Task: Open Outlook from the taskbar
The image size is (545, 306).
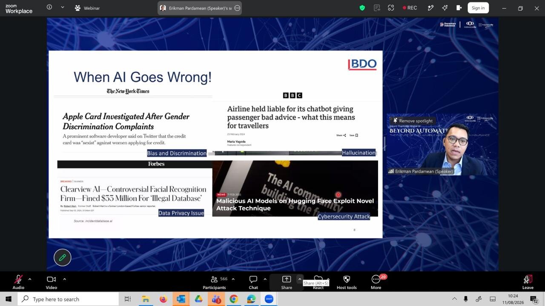Action: tap(181, 299)
